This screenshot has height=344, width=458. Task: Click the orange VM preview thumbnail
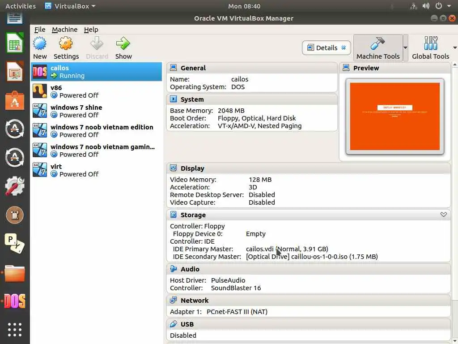click(x=395, y=116)
